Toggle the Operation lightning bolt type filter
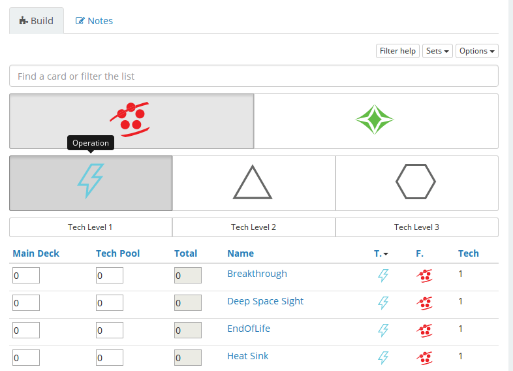This screenshot has height=371, width=513. click(x=91, y=183)
